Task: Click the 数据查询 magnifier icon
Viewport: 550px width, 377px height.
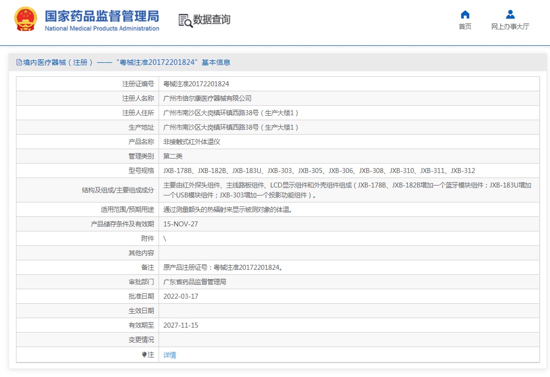Action: [x=185, y=20]
